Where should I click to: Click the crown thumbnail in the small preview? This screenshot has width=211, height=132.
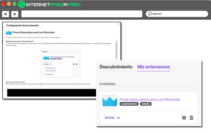pos(46,58)
